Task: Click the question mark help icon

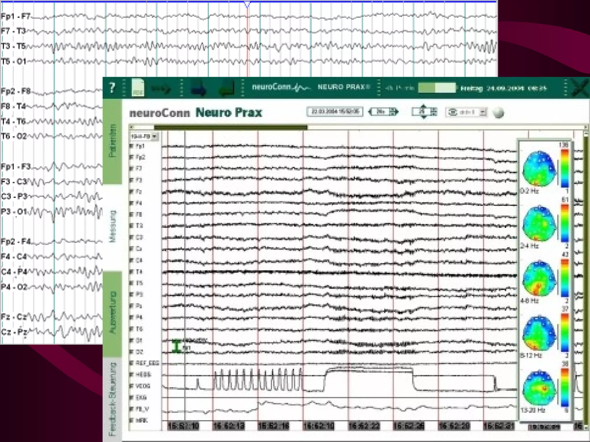Action: 113,87
